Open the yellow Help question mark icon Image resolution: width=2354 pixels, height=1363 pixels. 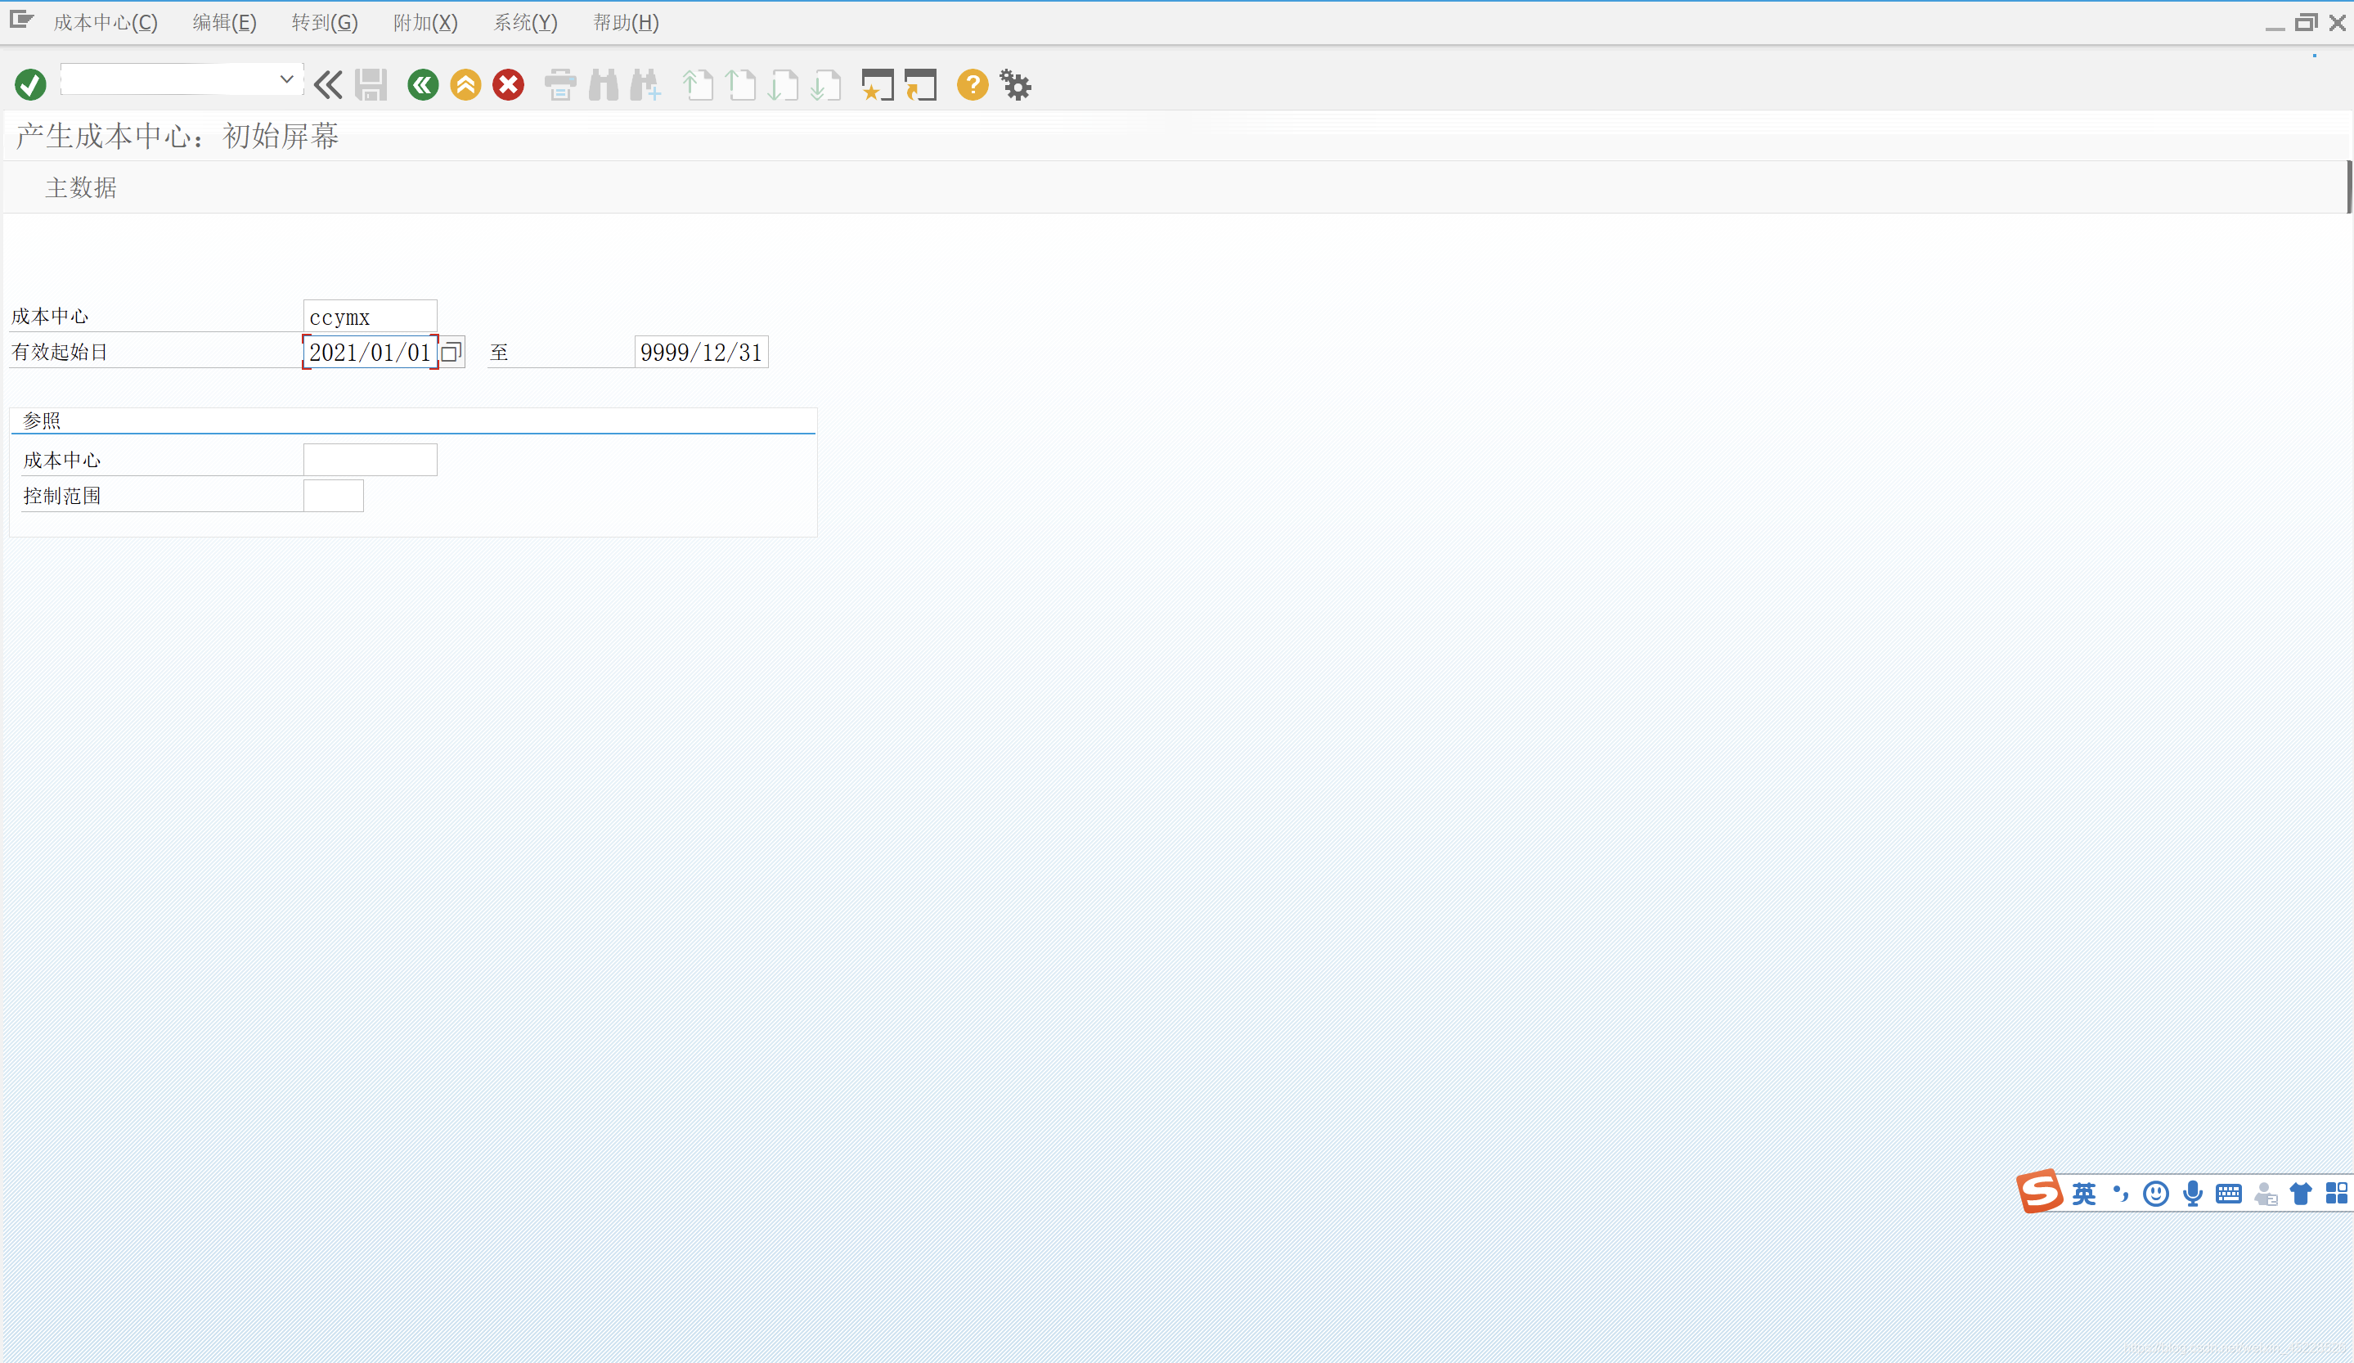pos(972,85)
